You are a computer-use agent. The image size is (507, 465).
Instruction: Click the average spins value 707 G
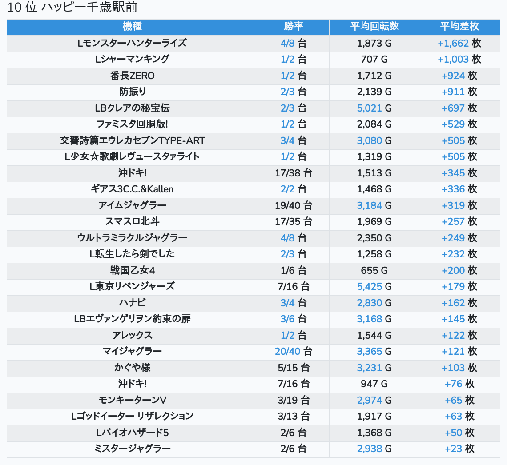374,60
